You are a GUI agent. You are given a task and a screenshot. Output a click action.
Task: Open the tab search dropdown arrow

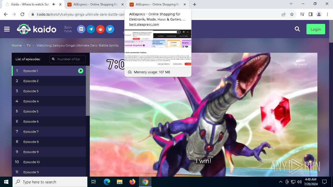tap(291, 4)
